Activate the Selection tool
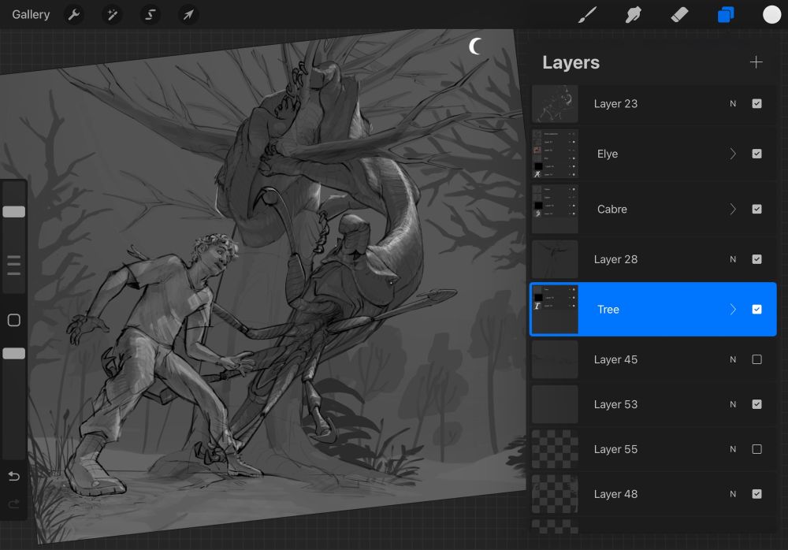 click(150, 15)
